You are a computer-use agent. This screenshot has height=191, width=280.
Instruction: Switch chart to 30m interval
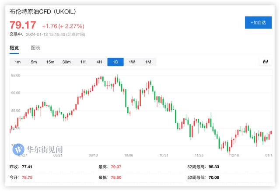[x=66, y=62]
